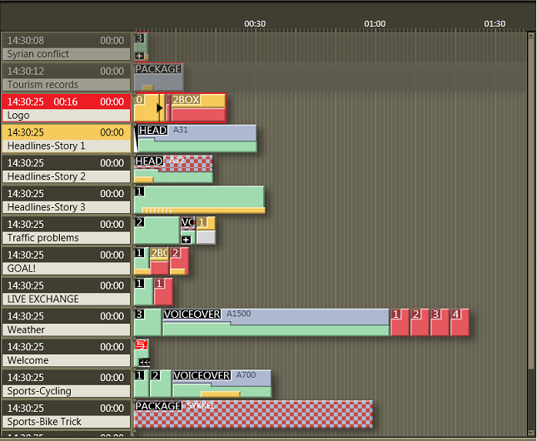Click the red S icon in Welcome row

141,344
